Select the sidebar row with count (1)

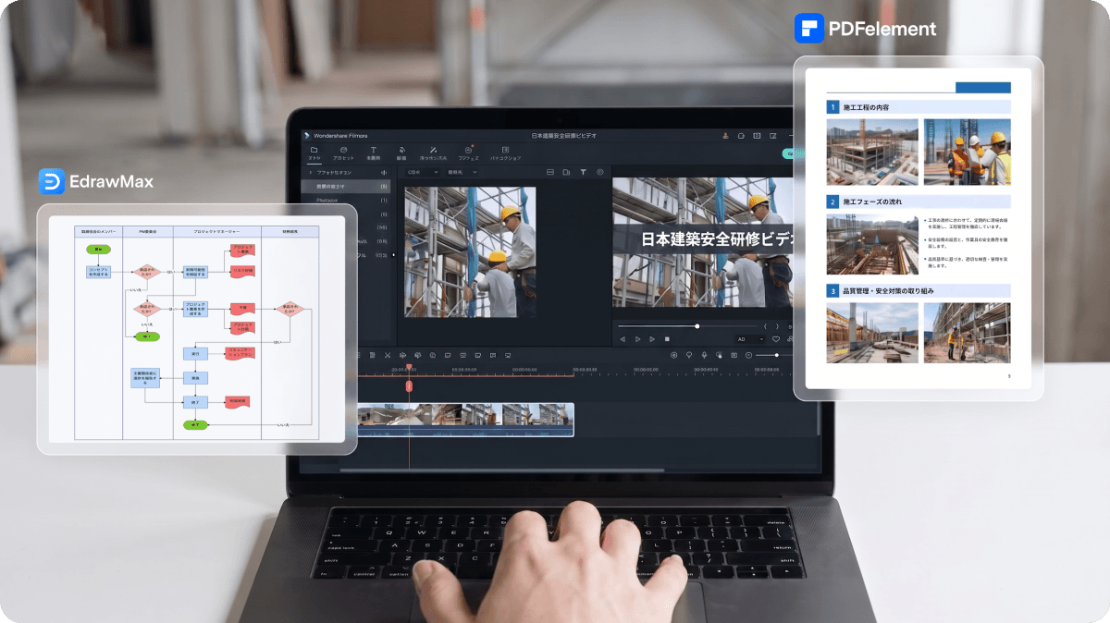click(348, 200)
